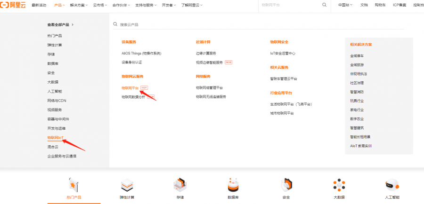Select the 容器与中间件 category
Image resolution: width=424 pixels, height=204 pixels.
[x=58, y=119]
